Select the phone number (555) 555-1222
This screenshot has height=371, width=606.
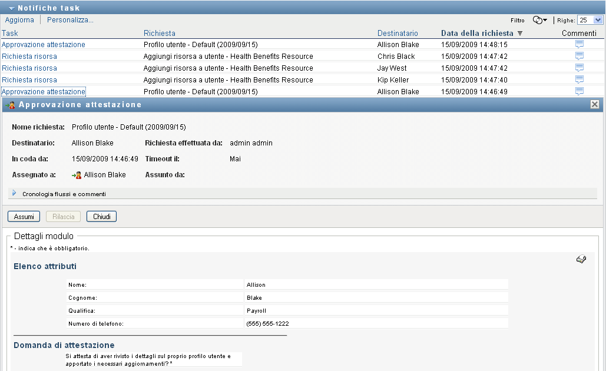(267, 323)
